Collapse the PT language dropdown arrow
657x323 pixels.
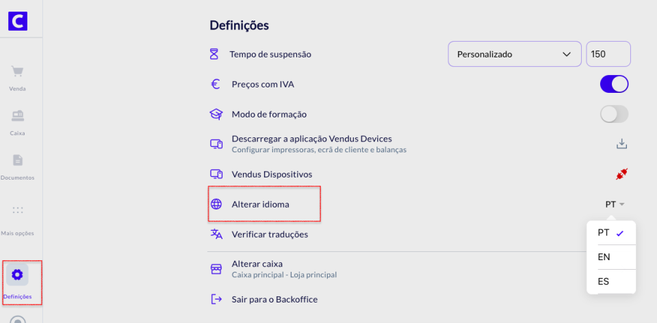click(x=621, y=204)
